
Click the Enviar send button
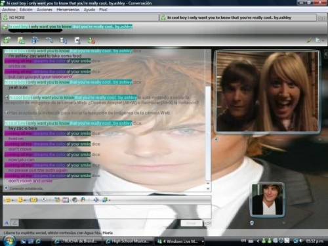pyautogui.click(x=192, y=223)
